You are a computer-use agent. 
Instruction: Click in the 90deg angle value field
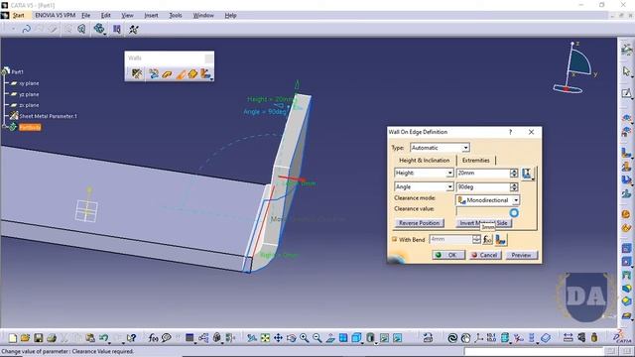coord(483,187)
